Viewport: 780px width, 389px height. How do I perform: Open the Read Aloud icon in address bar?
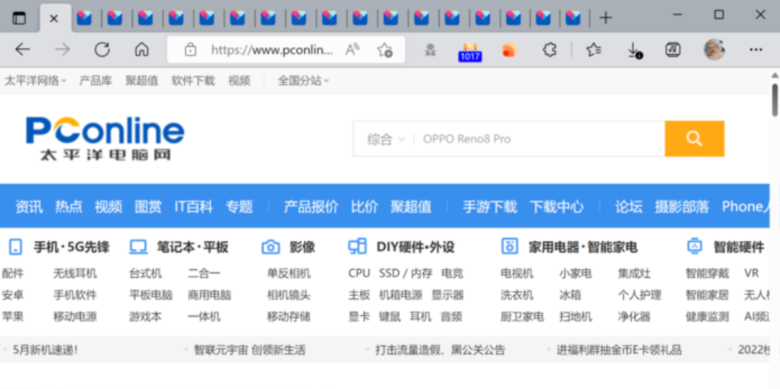pyautogui.click(x=352, y=49)
